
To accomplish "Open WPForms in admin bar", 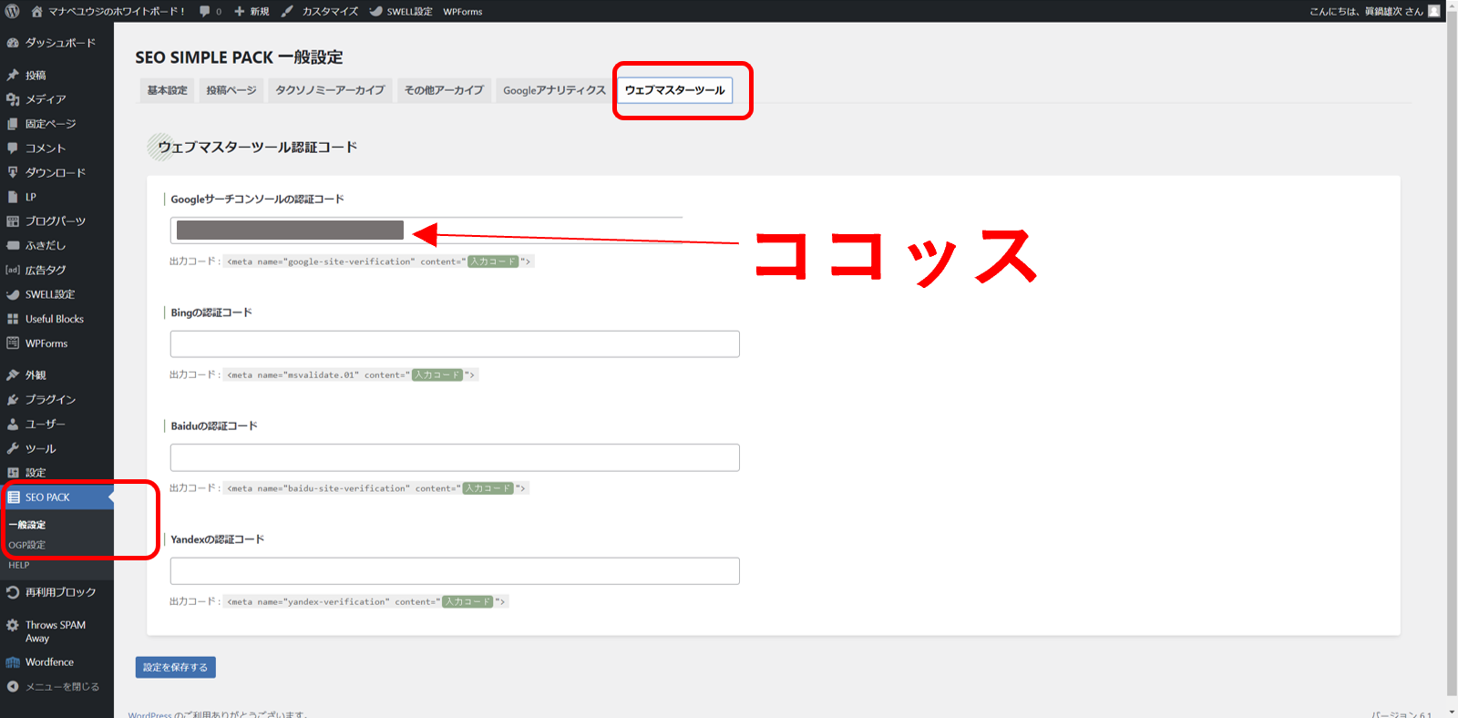I will pos(463,11).
